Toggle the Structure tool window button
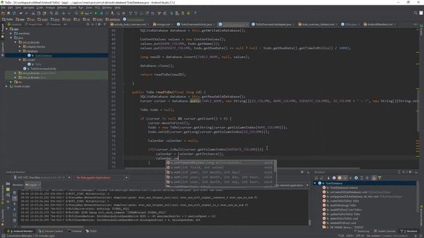424x238 pixels. click(x=409, y=231)
